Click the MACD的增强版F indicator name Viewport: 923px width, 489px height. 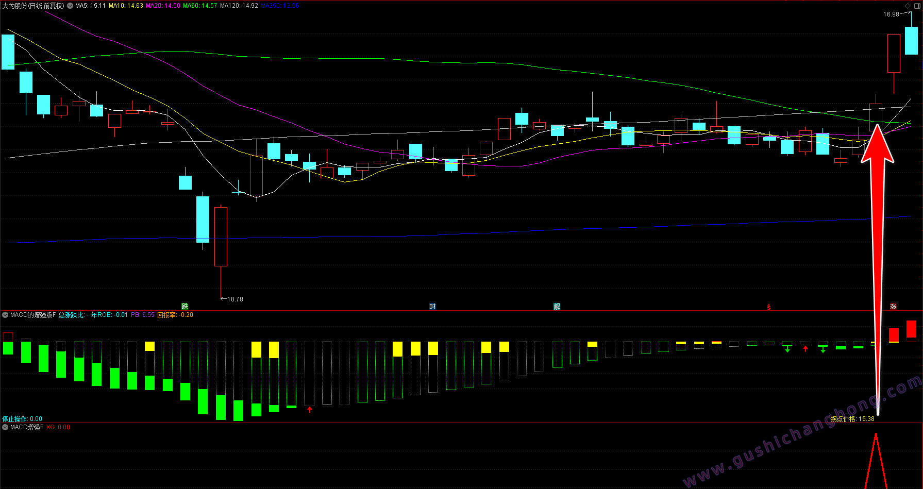coord(33,315)
